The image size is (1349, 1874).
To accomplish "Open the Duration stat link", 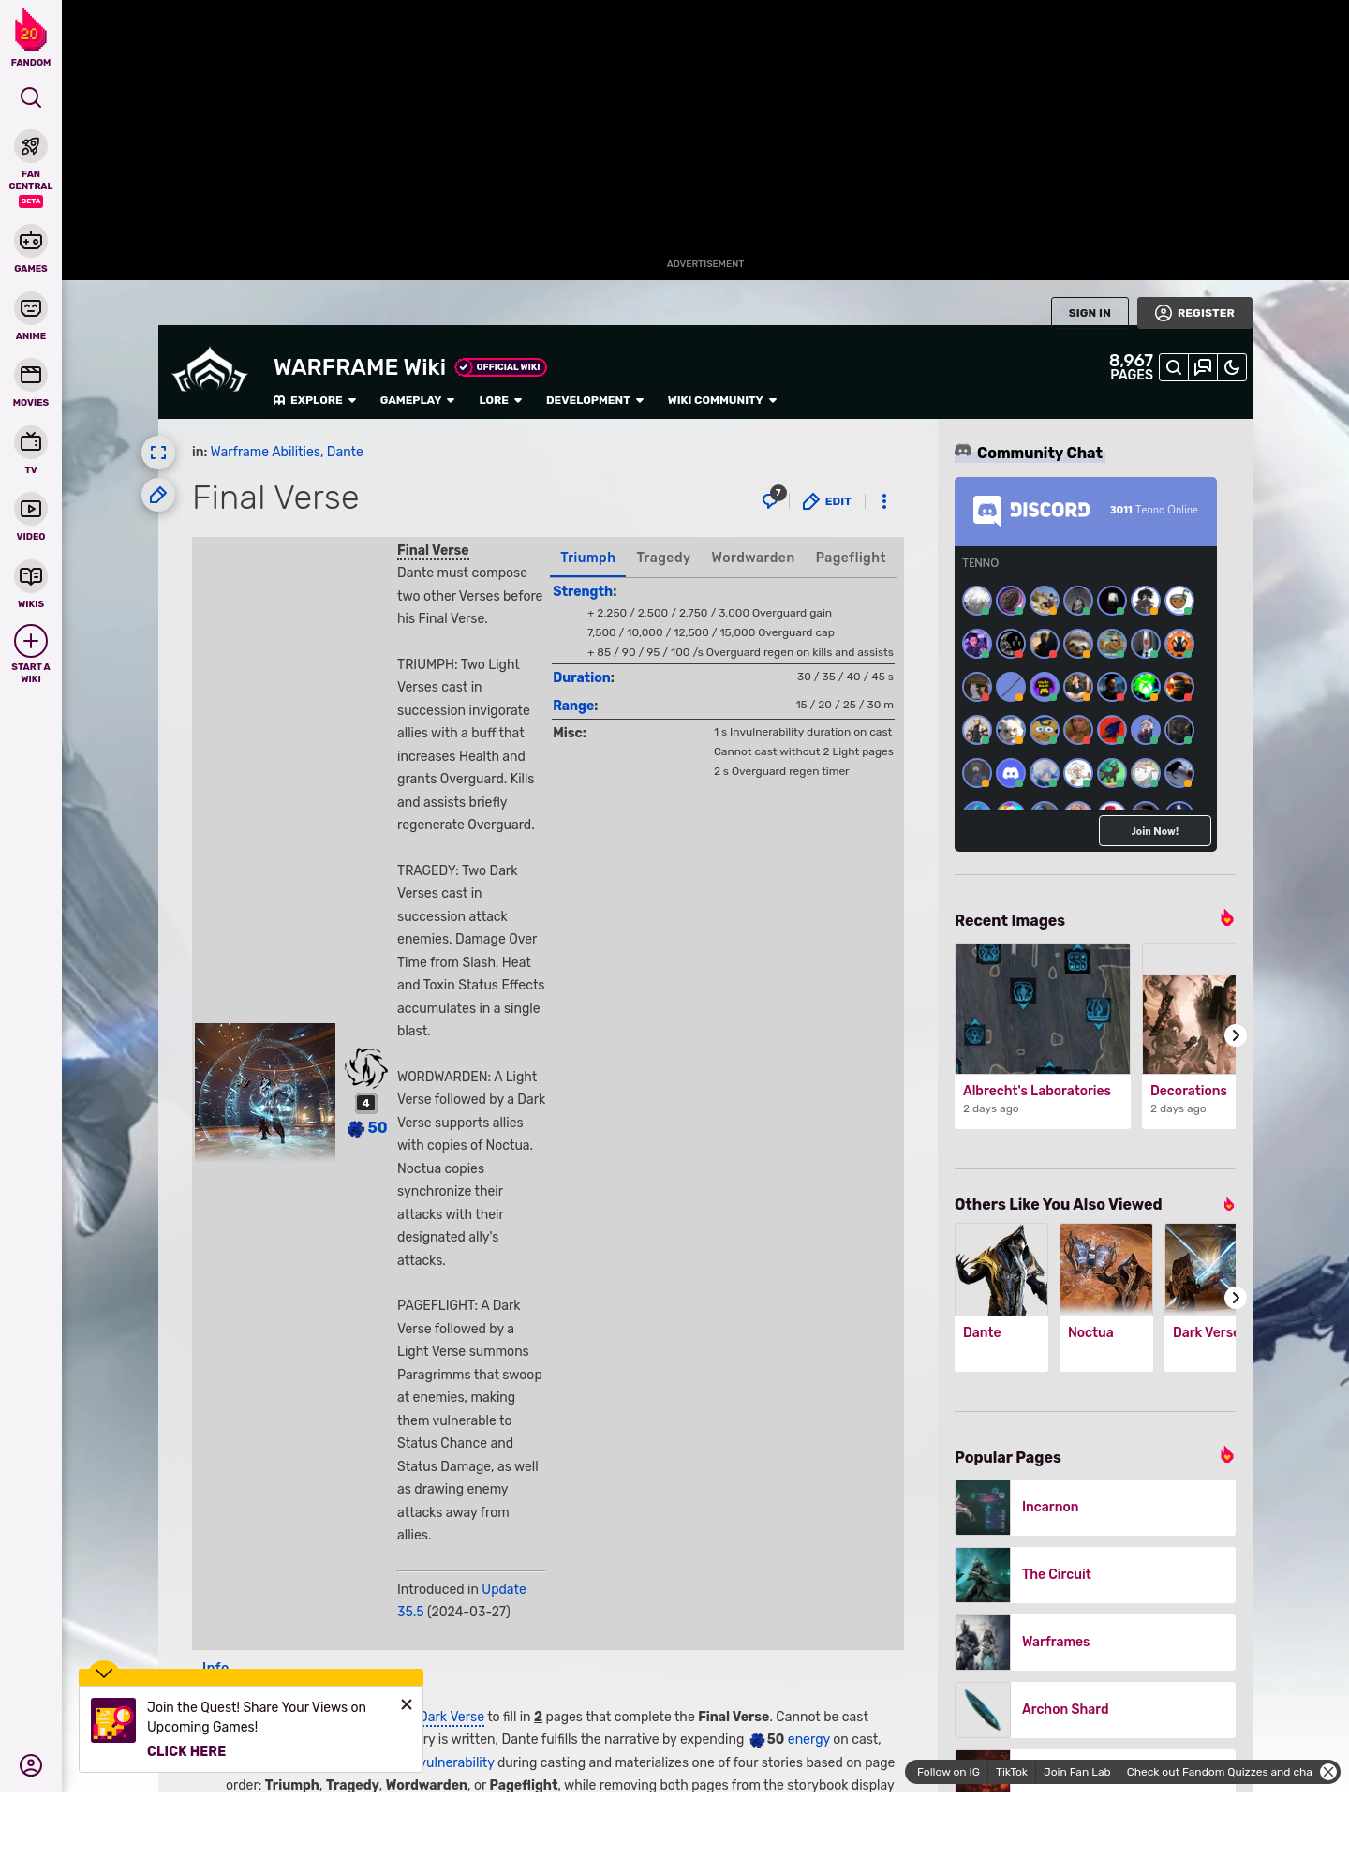I will click(584, 677).
